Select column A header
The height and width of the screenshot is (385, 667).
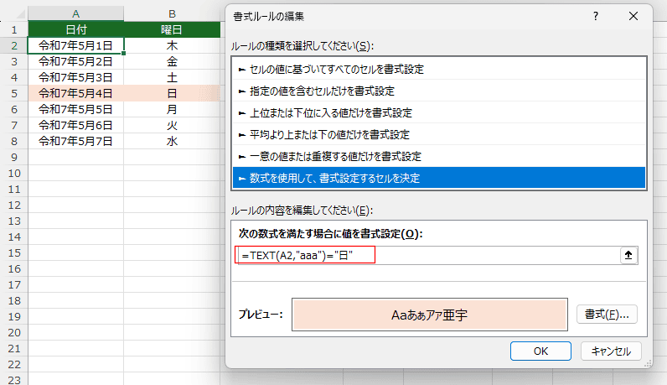[75, 14]
